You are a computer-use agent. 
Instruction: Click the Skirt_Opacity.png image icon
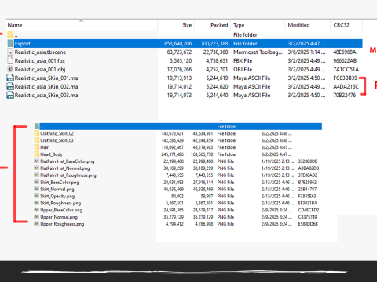pos(37,196)
